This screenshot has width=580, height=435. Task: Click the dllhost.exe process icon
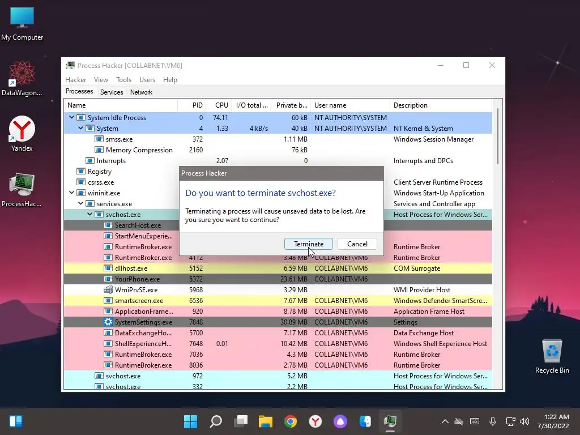[108, 268]
